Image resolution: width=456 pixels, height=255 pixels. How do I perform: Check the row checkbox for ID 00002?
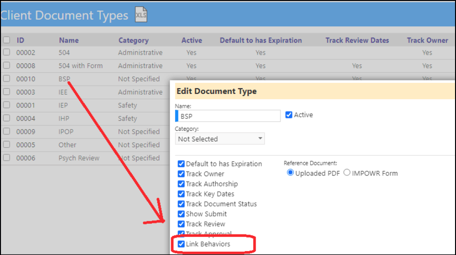point(6,52)
